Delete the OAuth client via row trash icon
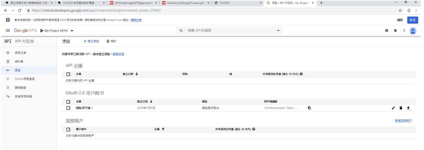Viewport: 424px width, 150px height. (x=401, y=108)
